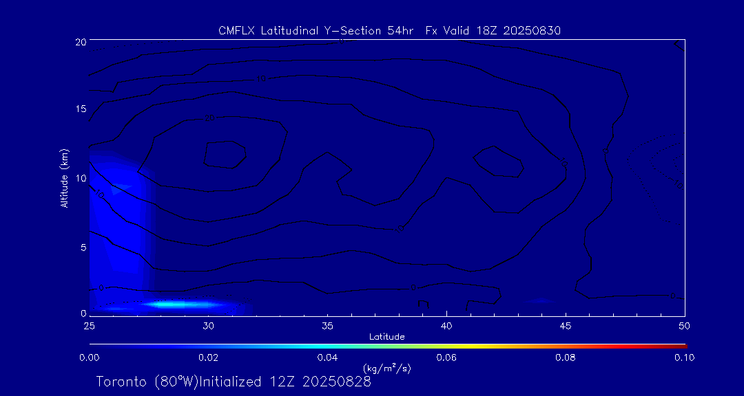Click the 0.04 label on the color scale
744x396 pixels.
tap(327, 357)
